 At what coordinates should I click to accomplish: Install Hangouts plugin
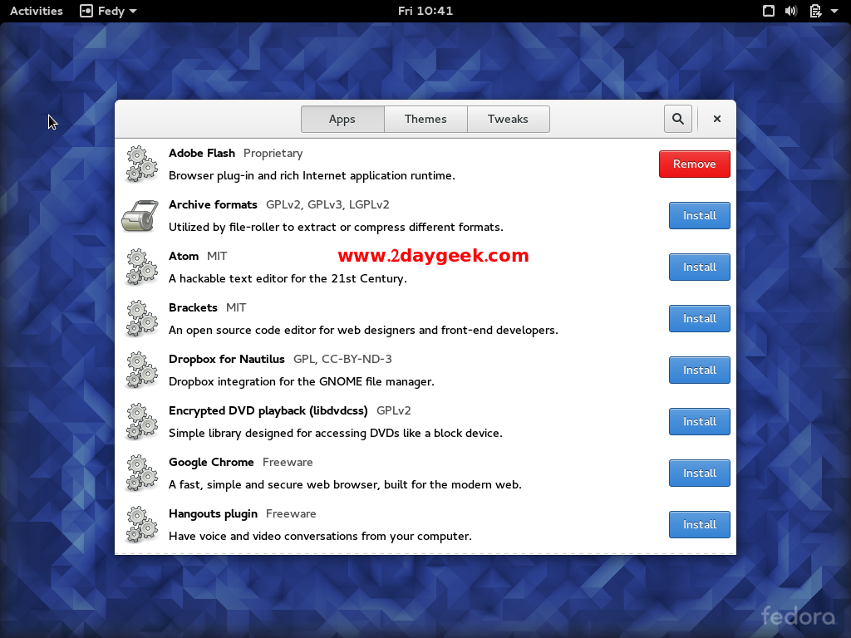(x=699, y=525)
